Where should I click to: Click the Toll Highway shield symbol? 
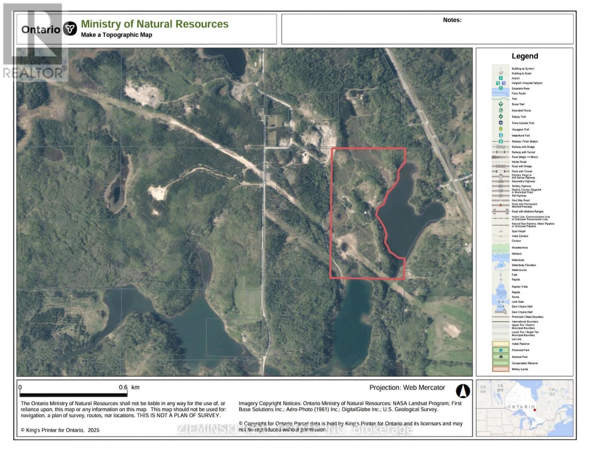coord(501,195)
